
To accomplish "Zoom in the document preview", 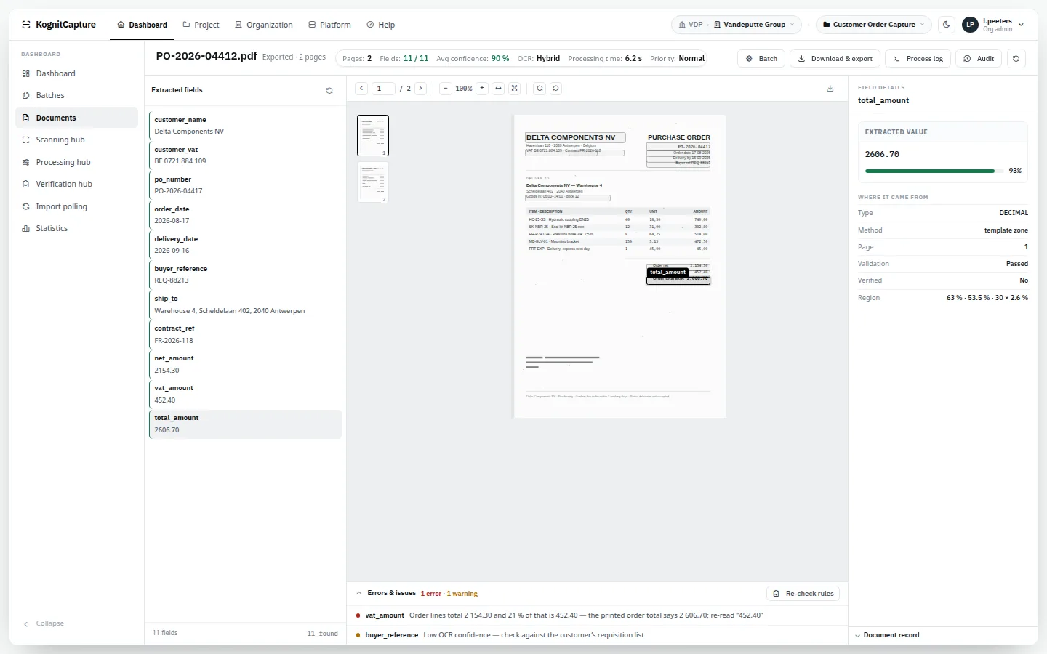I will click(x=482, y=89).
